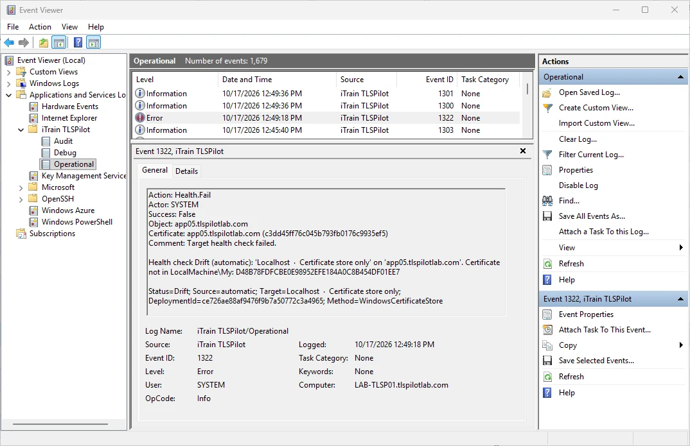Click the red Error icon for event 1322
Screen dimensions: 690x446
pos(140,118)
